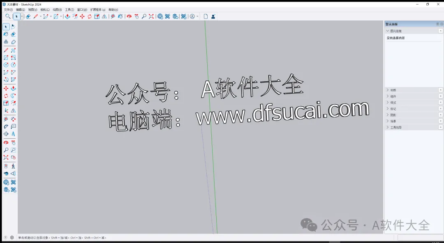This screenshot has height=243, width=444.
Task: Select the Rectangle tool
Action: coord(5,58)
